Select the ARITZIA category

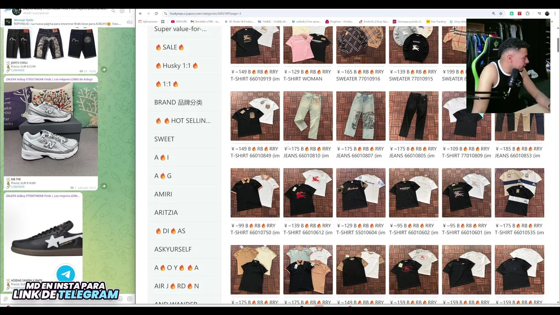[x=185, y=213]
